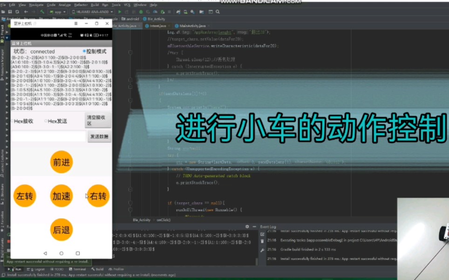The height and width of the screenshot is (280, 449).
Task: Open the Event Log wrench settings icon
Action: [262, 250]
